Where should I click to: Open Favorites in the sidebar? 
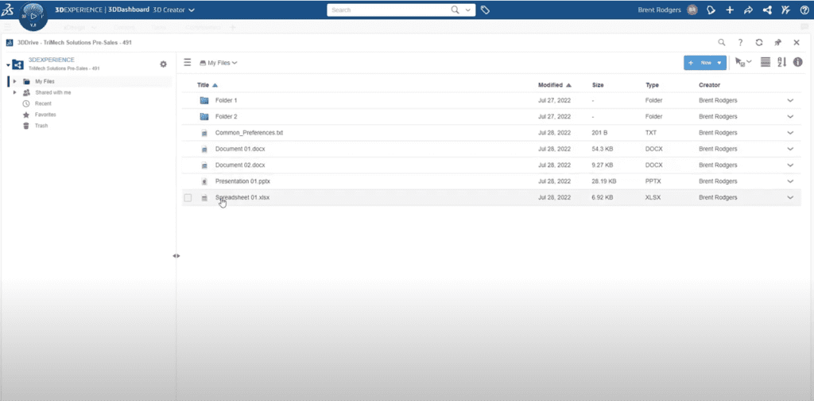[45, 115]
